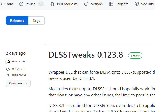The width and height of the screenshot is (155, 112).
Task: Open the emoose profile link
Action: coord(18,61)
